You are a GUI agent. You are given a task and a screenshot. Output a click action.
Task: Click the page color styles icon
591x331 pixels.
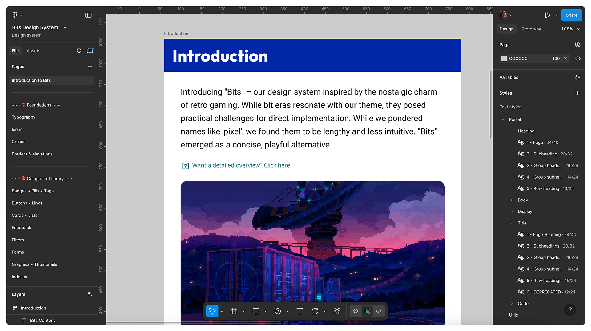click(x=578, y=45)
